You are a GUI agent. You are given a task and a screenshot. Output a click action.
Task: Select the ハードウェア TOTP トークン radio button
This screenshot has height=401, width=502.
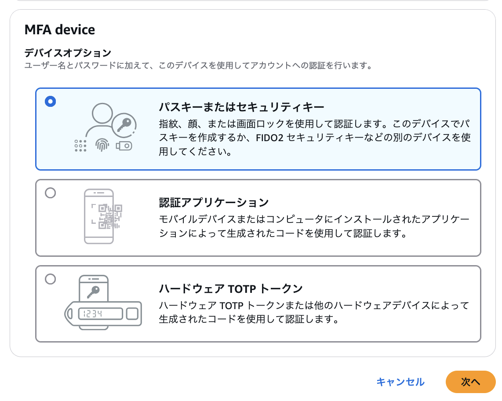point(51,279)
